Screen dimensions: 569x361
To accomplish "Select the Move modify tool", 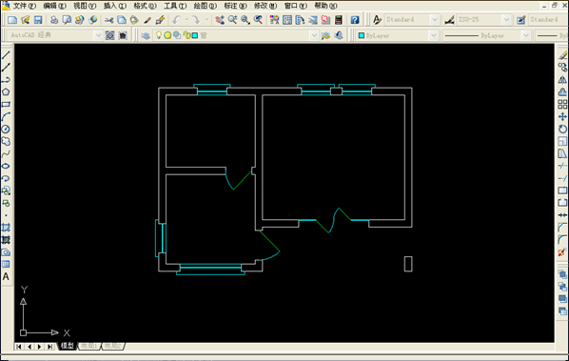I will pyautogui.click(x=562, y=116).
